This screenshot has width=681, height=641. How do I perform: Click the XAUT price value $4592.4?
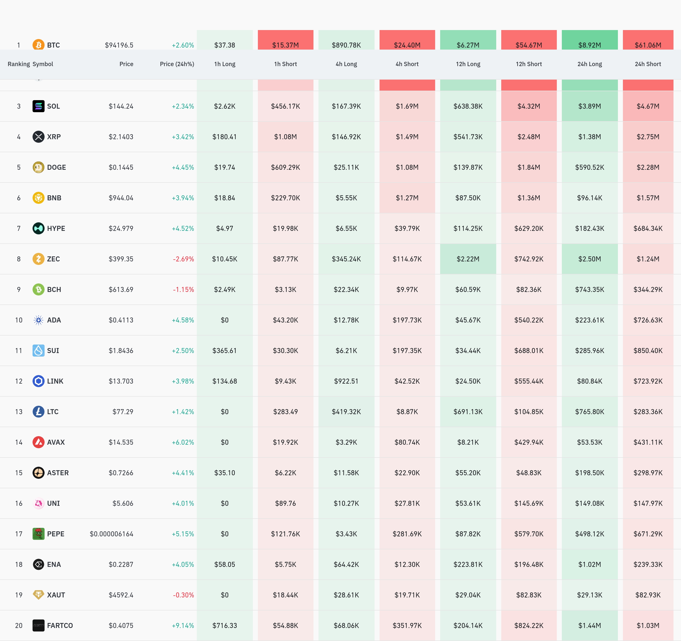[121, 595]
